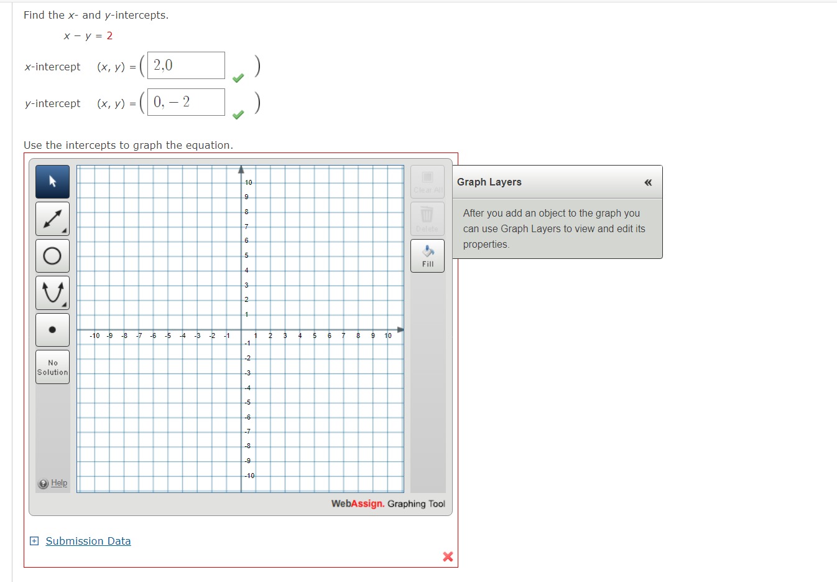
Task: Select the point plotting tool
Action: 52,330
